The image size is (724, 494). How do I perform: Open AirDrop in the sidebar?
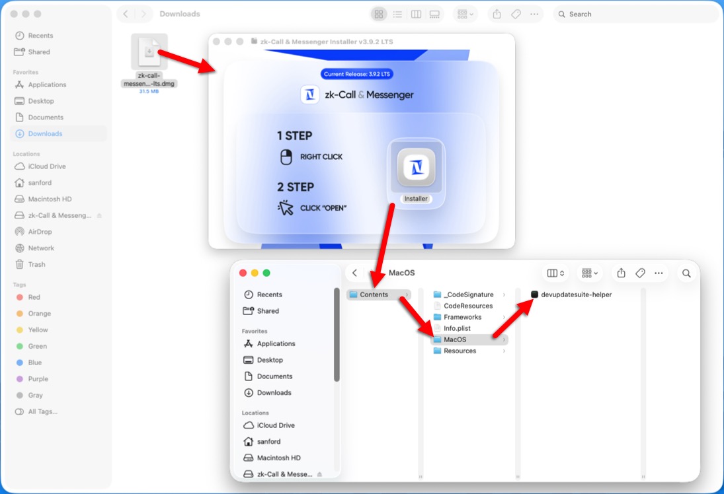point(40,232)
